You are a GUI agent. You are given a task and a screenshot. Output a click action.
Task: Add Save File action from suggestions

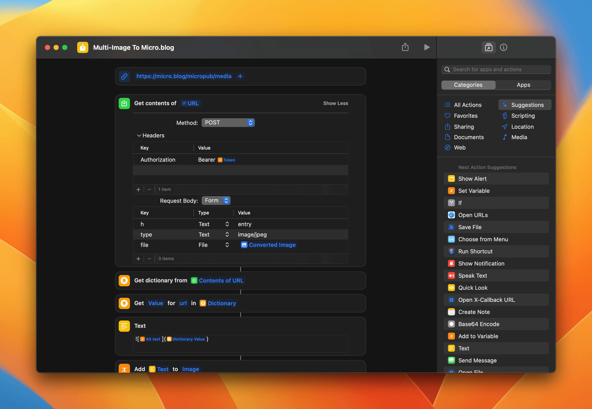496,227
